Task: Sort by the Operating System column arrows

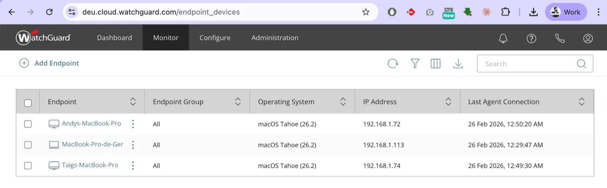Action: click(x=343, y=102)
